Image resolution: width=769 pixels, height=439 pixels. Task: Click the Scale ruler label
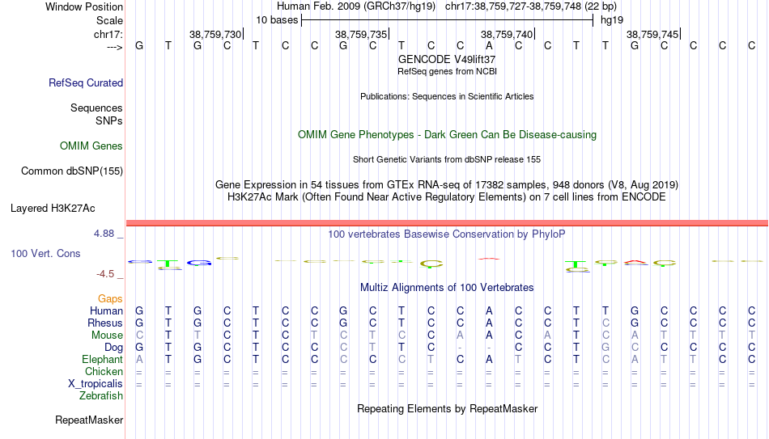click(109, 20)
